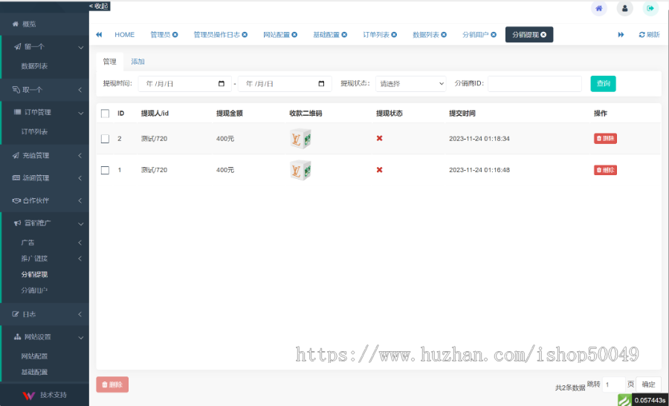Expand the 取一个 sidebar menu
Viewport: 669px width, 406px height.
coord(45,90)
